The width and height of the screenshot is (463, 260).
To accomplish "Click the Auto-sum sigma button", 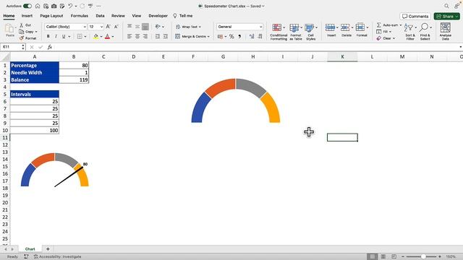I will [389, 25].
